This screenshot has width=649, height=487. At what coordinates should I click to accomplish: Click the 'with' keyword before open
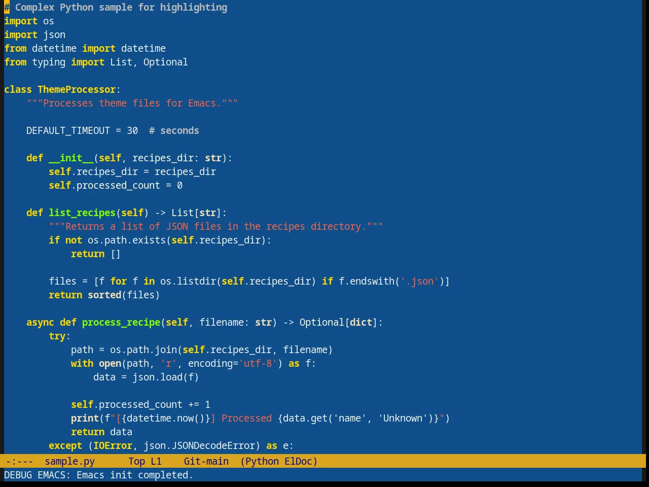pyautogui.click(x=82, y=363)
